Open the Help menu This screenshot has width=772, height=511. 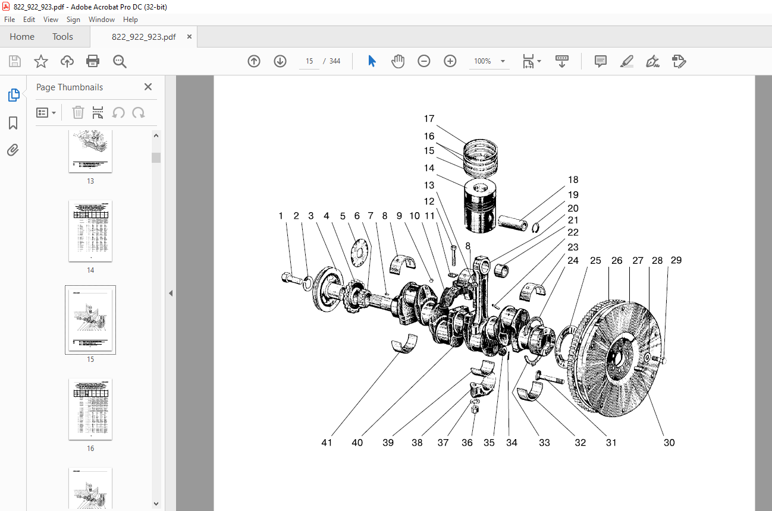(x=130, y=20)
